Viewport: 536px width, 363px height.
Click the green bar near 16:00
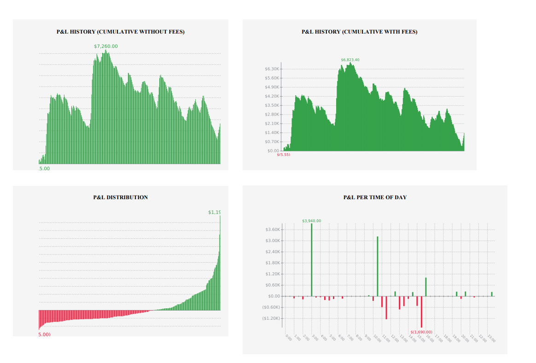(x=426, y=287)
